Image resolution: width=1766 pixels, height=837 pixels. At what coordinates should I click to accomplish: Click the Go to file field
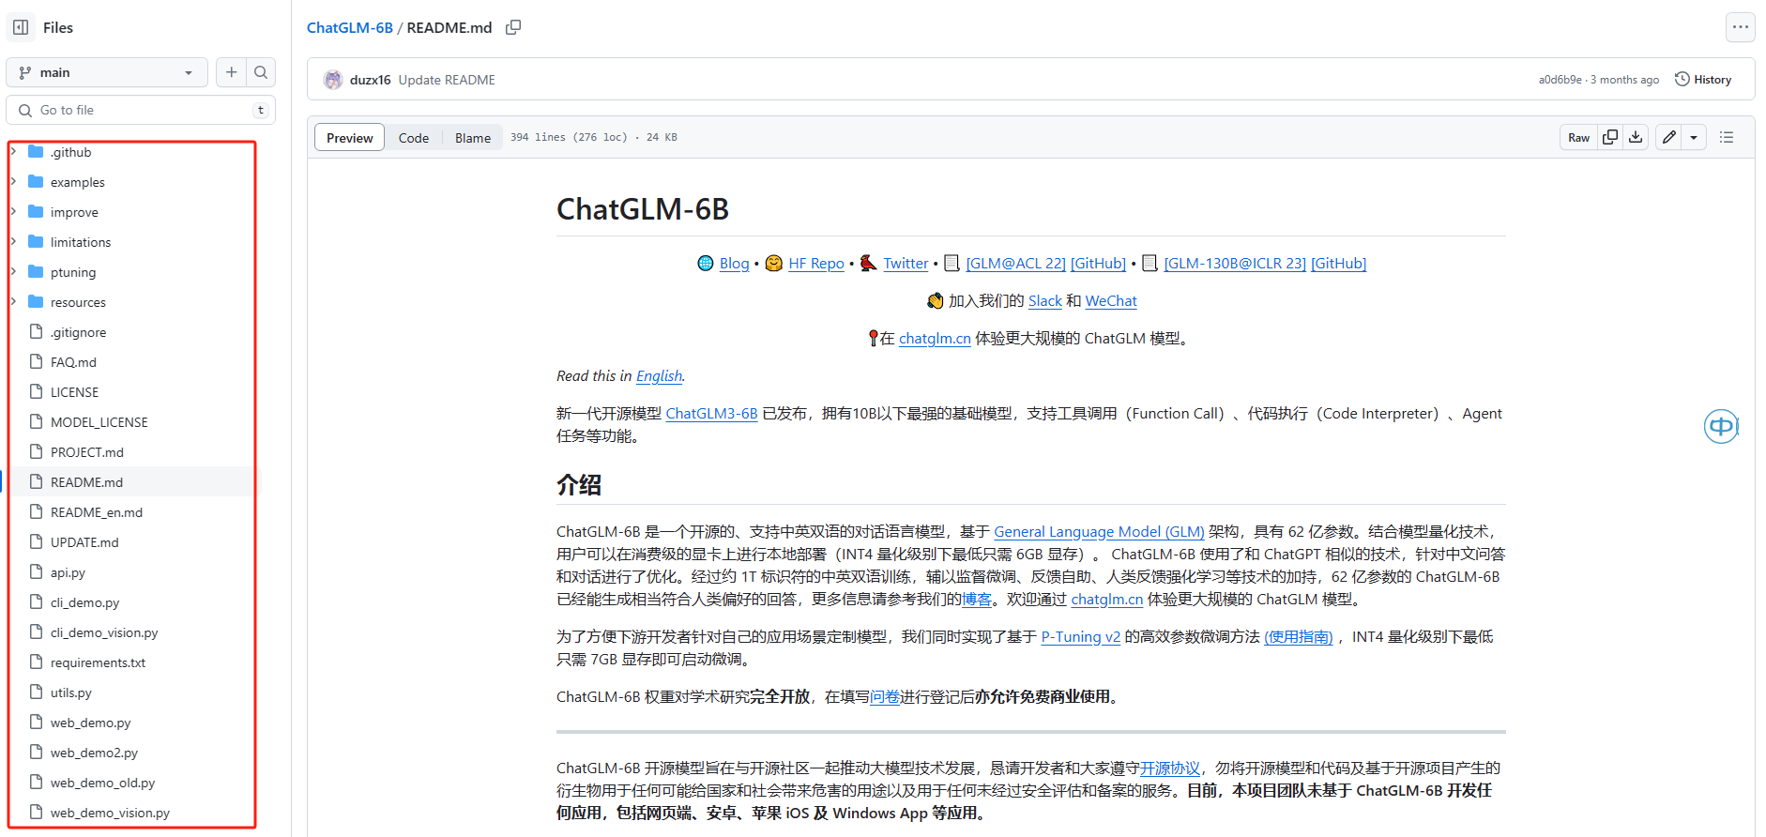(x=141, y=110)
